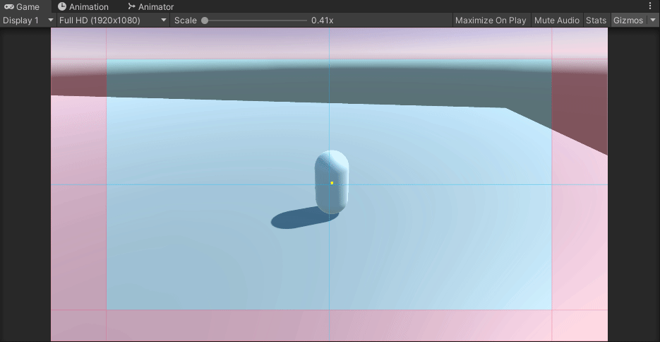Viewport: 660px width, 342px height.
Task: Click the Scale slider handle
Action: point(205,20)
